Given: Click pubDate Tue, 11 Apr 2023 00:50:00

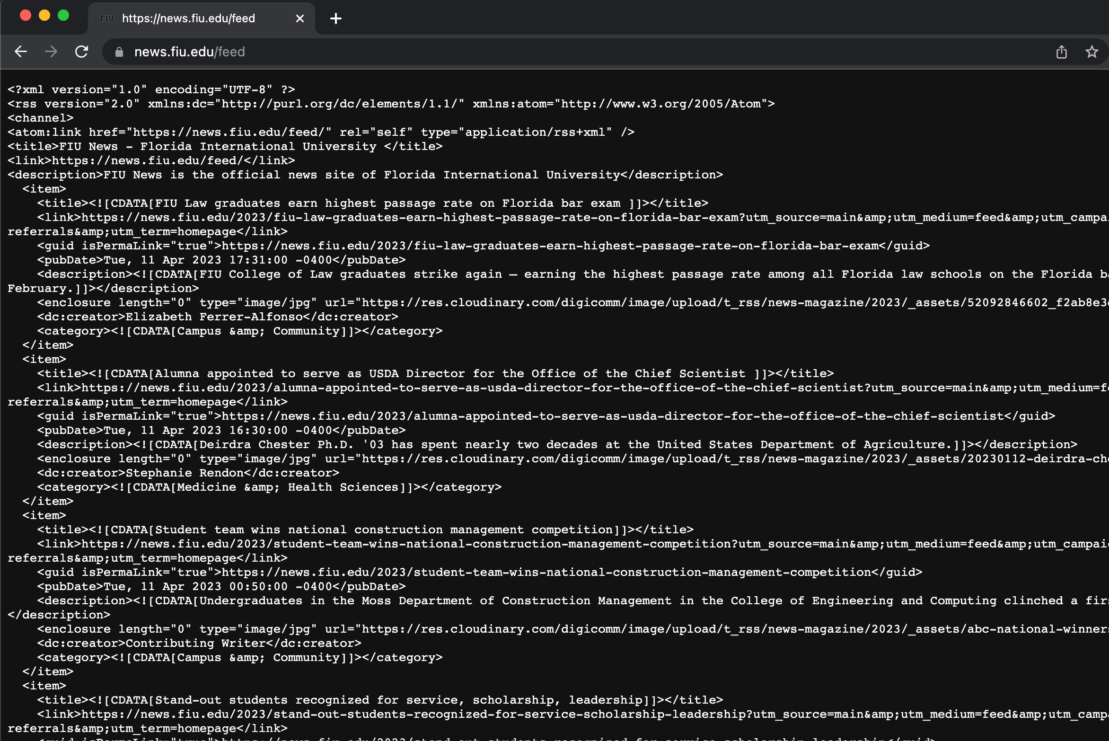Looking at the screenshot, I should point(221,586).
